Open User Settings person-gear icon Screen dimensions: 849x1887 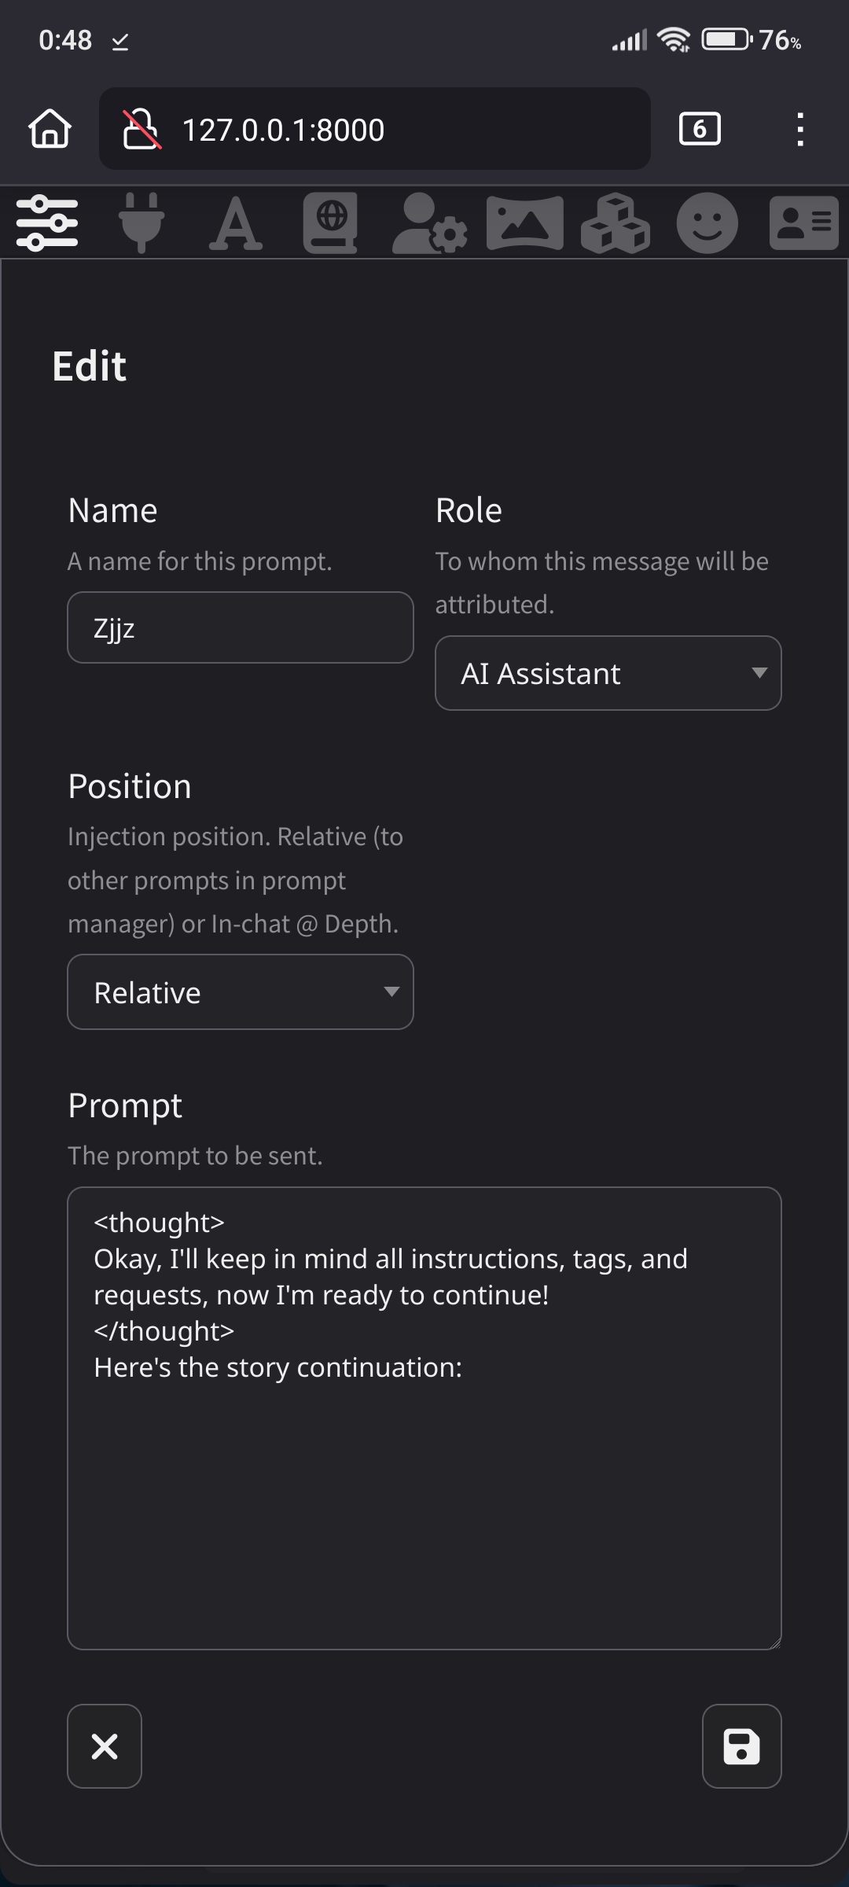(429, 223)
